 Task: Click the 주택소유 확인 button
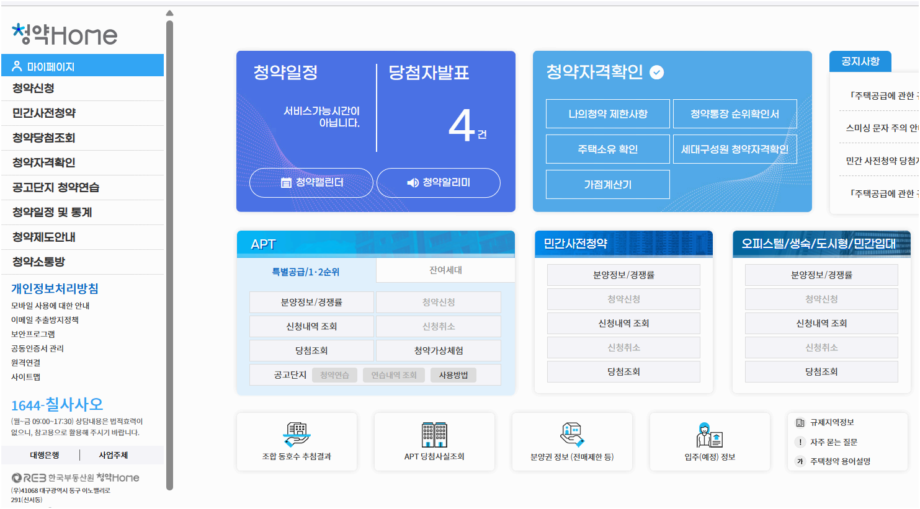pos(607,149)
